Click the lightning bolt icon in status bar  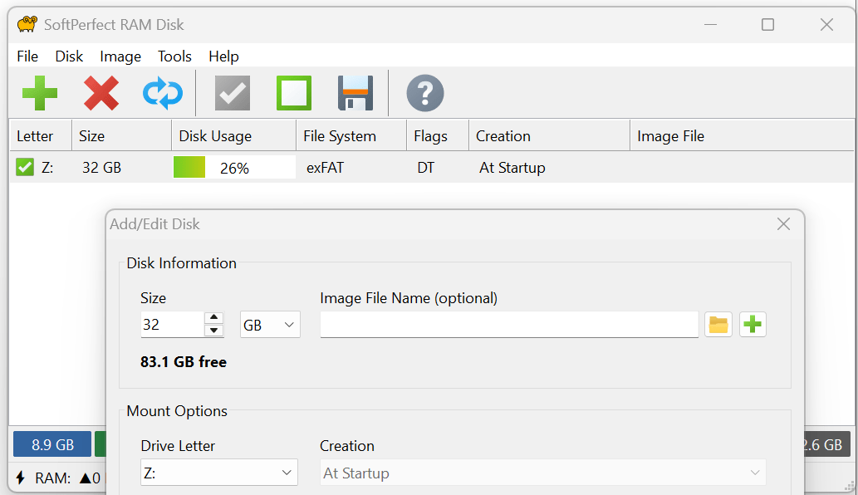(21, 478)
